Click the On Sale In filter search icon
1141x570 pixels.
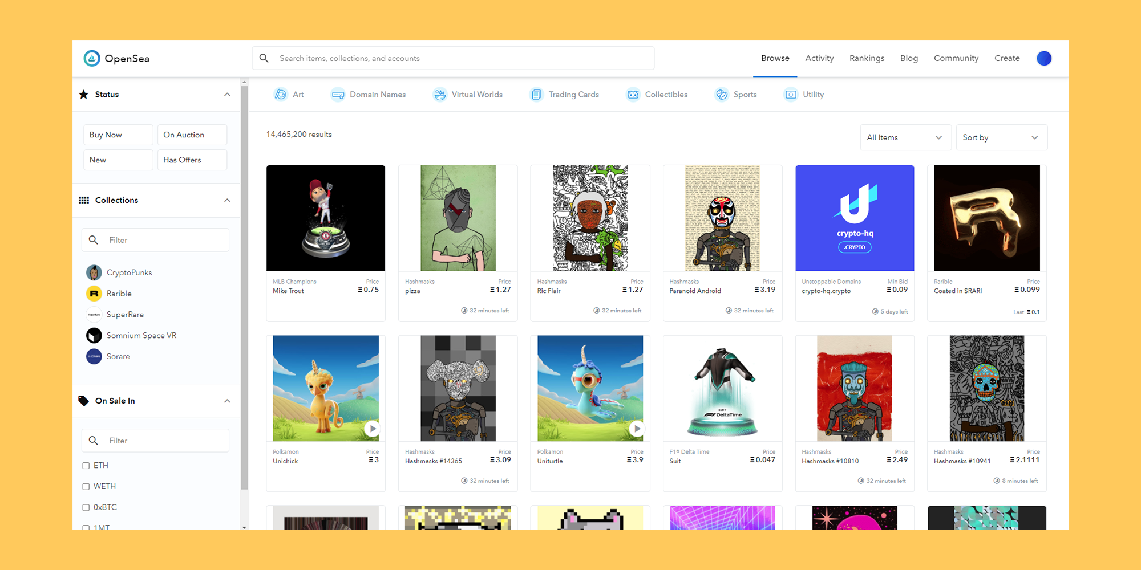[x=94, y=441]
